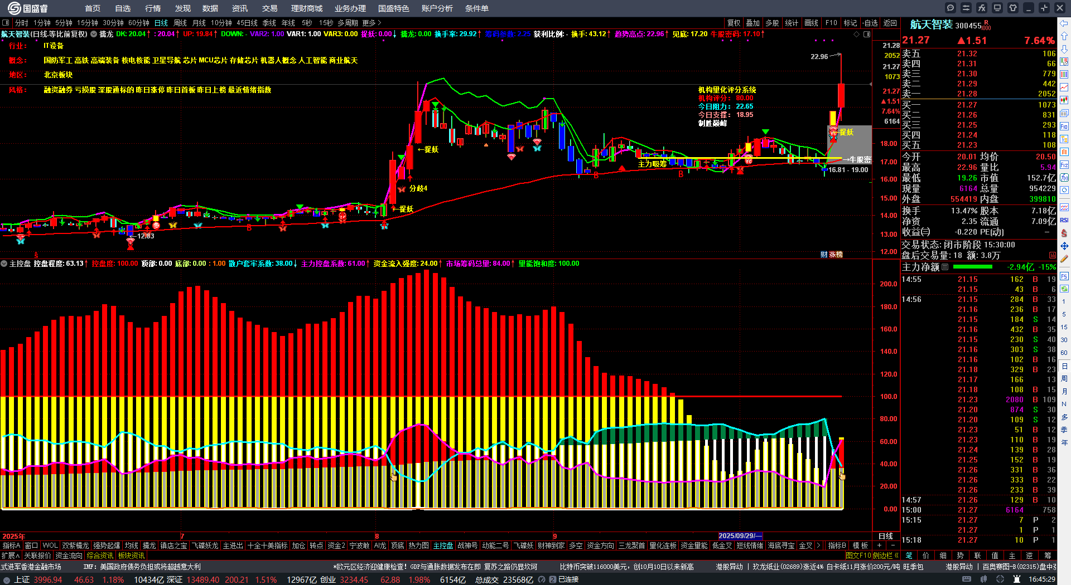This screenshot has width=1071, height=585.
Task: Open the skin shirt icon in title bar
Action: tap(1013, 8)
